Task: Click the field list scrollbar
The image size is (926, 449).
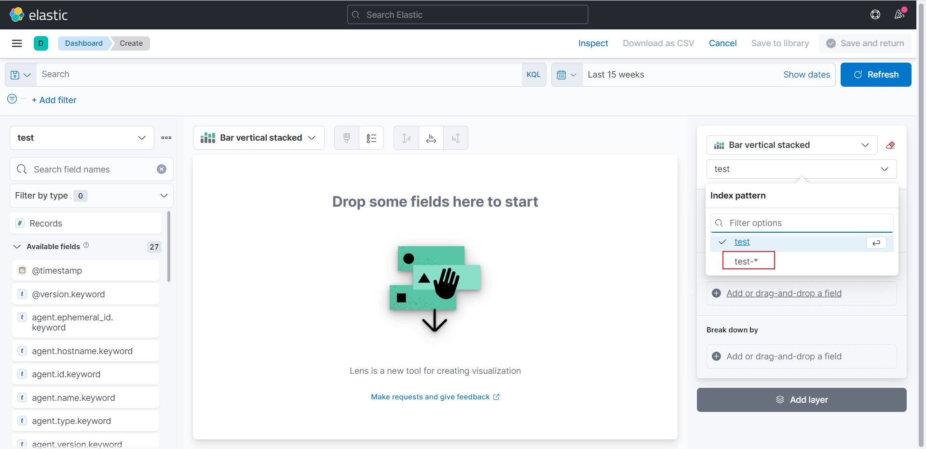Action: 169,246
